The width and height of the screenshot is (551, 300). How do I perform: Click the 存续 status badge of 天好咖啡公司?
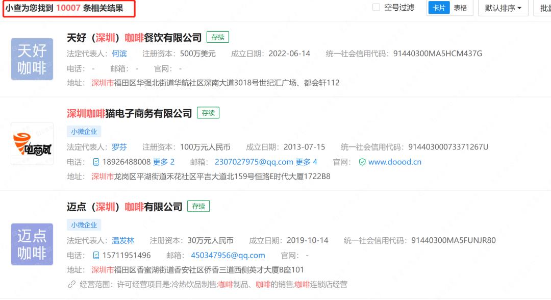point(218,37)
